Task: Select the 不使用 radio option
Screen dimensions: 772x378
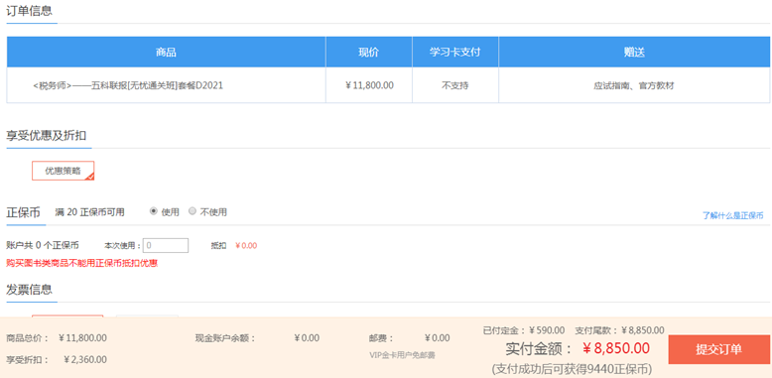Action: tap(193, 211)
